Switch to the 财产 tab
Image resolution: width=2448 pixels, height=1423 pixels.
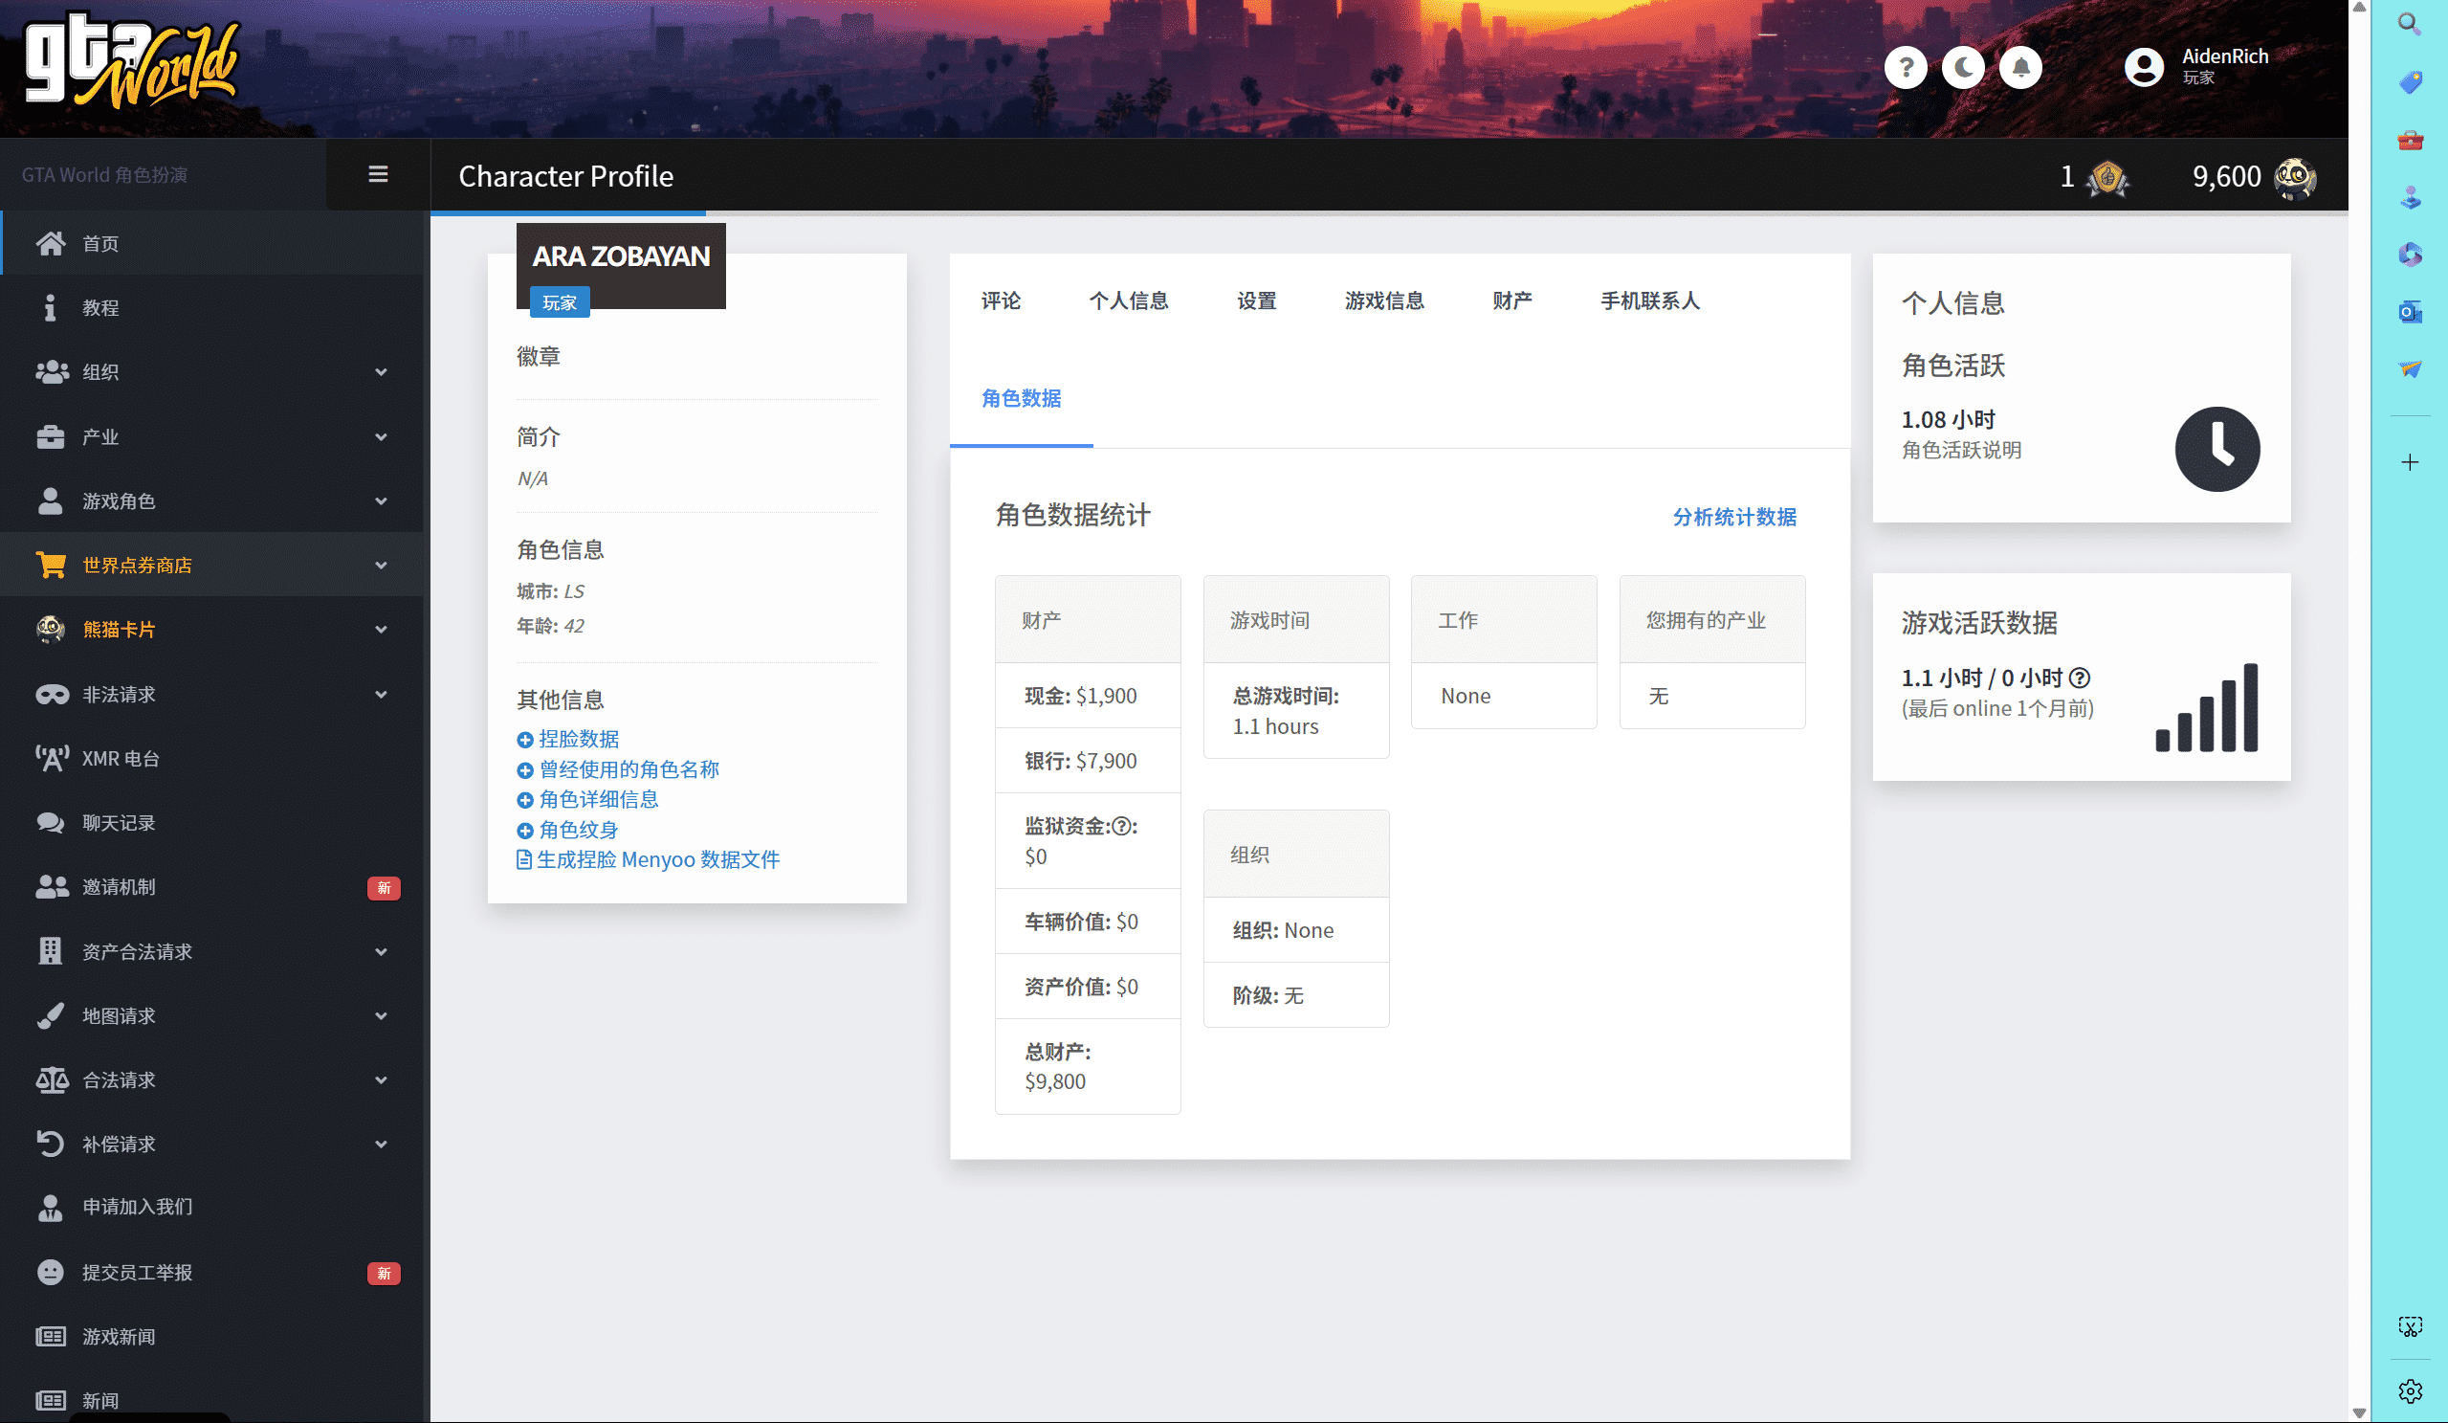[1511, 300]
